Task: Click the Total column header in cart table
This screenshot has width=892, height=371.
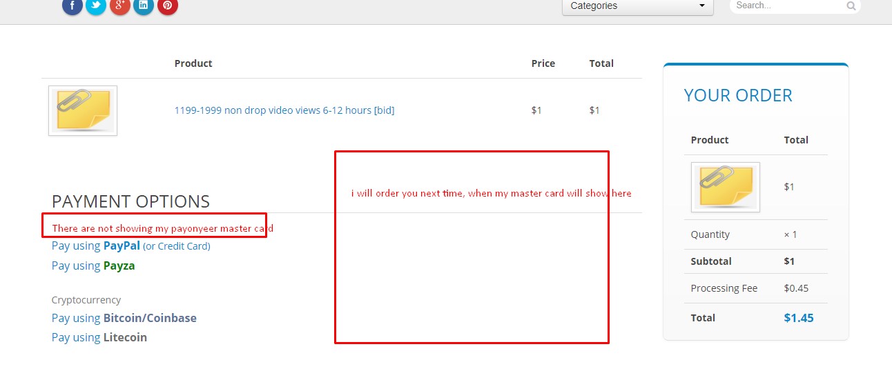Action: click(x=601, y=63)
